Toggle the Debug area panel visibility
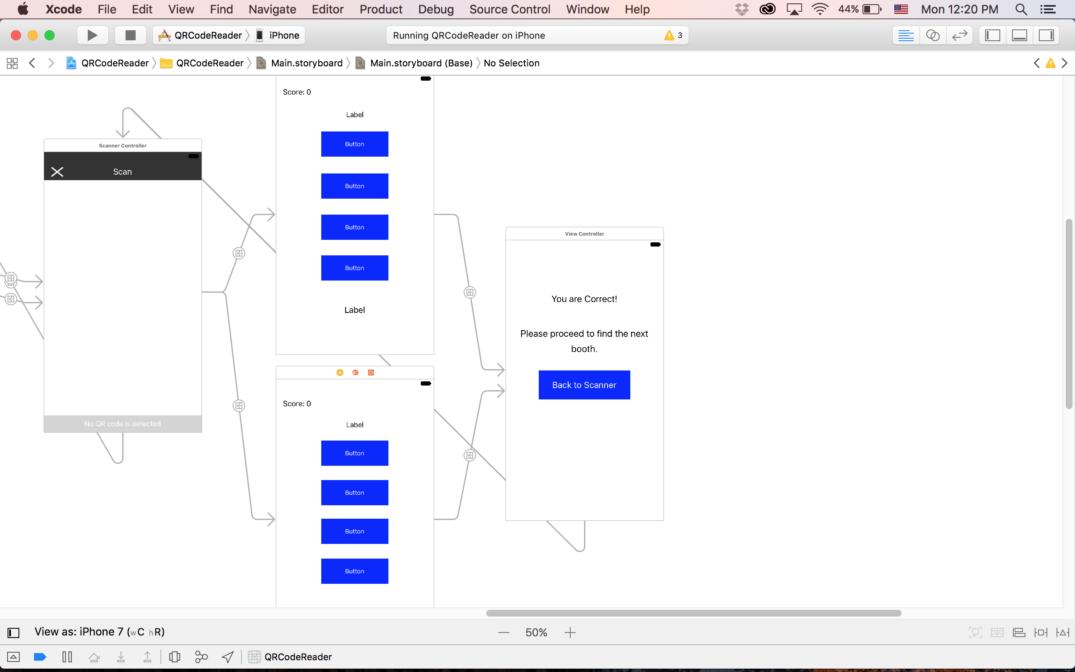This screenshot has width=1075, height=672. pos(1019,35)
